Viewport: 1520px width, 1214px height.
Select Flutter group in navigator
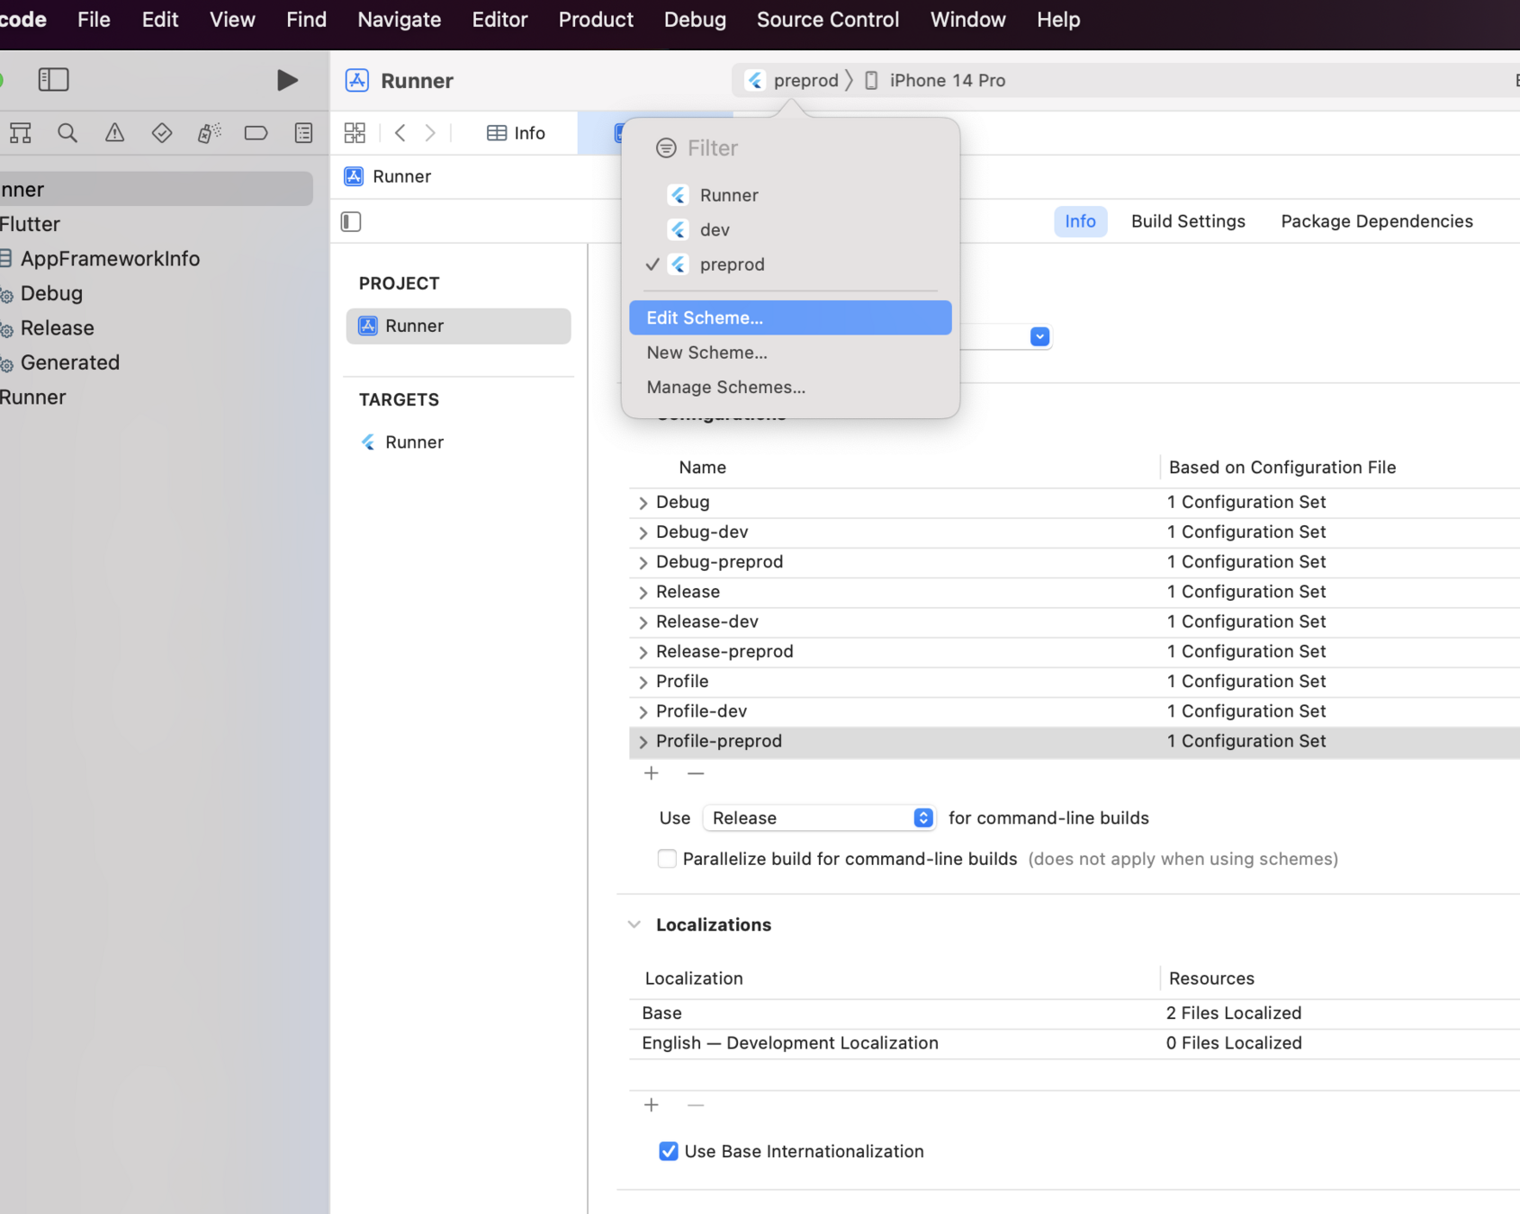coord(30,224)
